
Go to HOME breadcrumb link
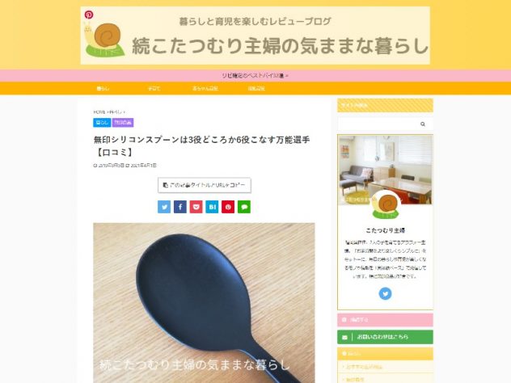[99, 112]
